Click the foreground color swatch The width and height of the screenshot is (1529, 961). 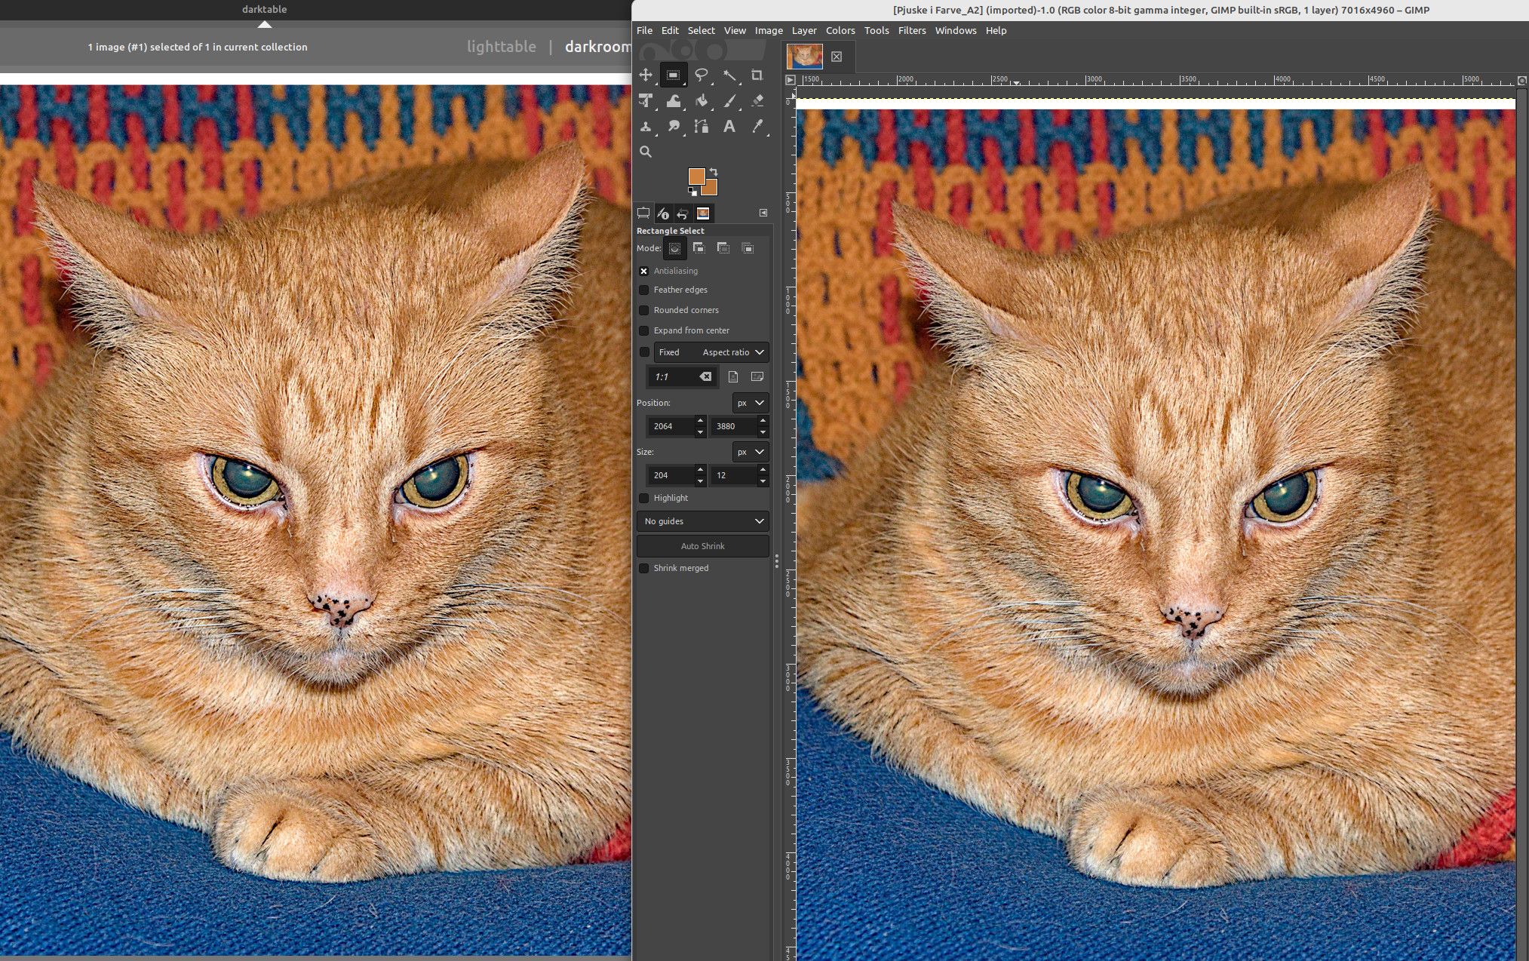pos(695,176)
